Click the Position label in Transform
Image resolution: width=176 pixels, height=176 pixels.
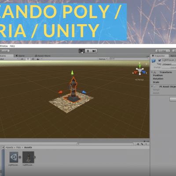point(158,75)
